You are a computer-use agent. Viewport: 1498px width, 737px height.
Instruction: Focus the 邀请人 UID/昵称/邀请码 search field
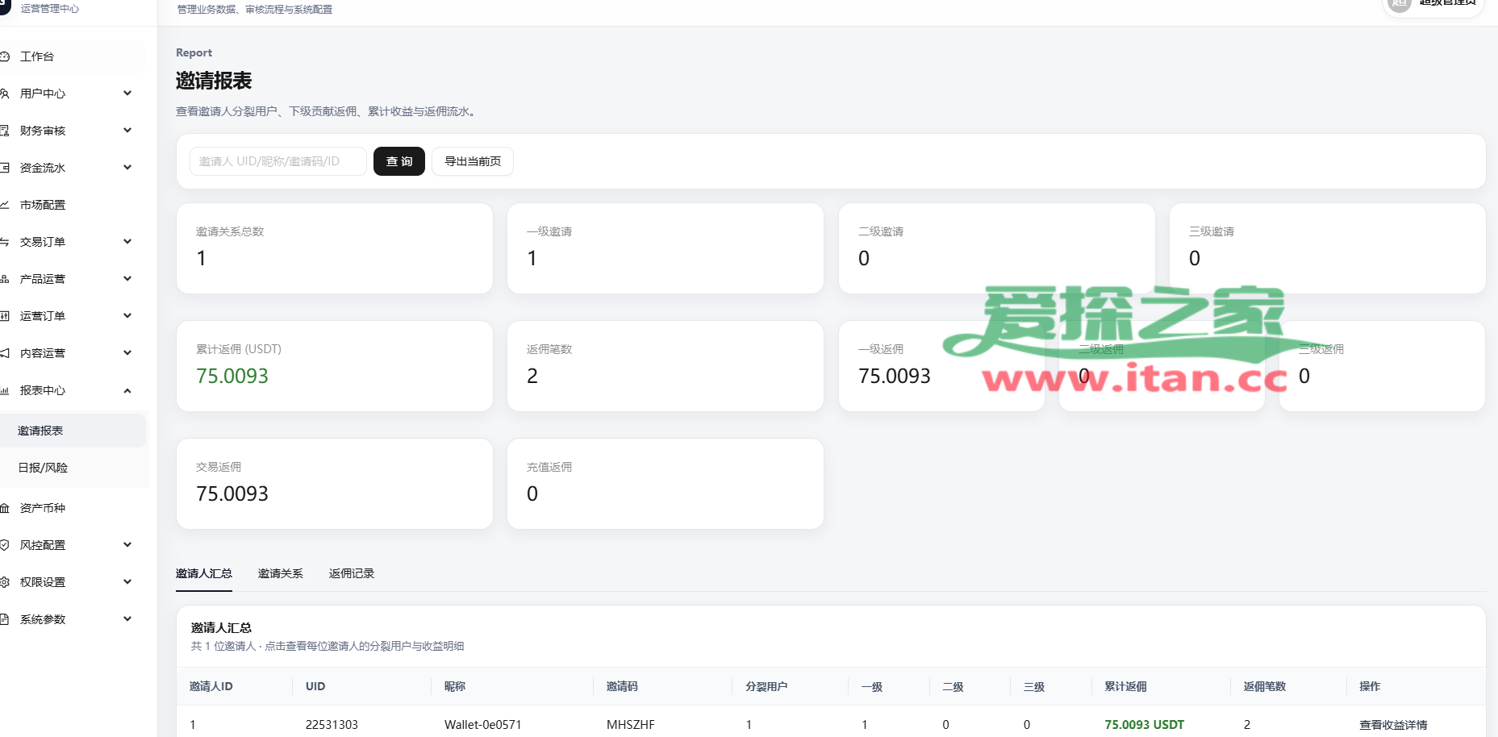[278, 161]
